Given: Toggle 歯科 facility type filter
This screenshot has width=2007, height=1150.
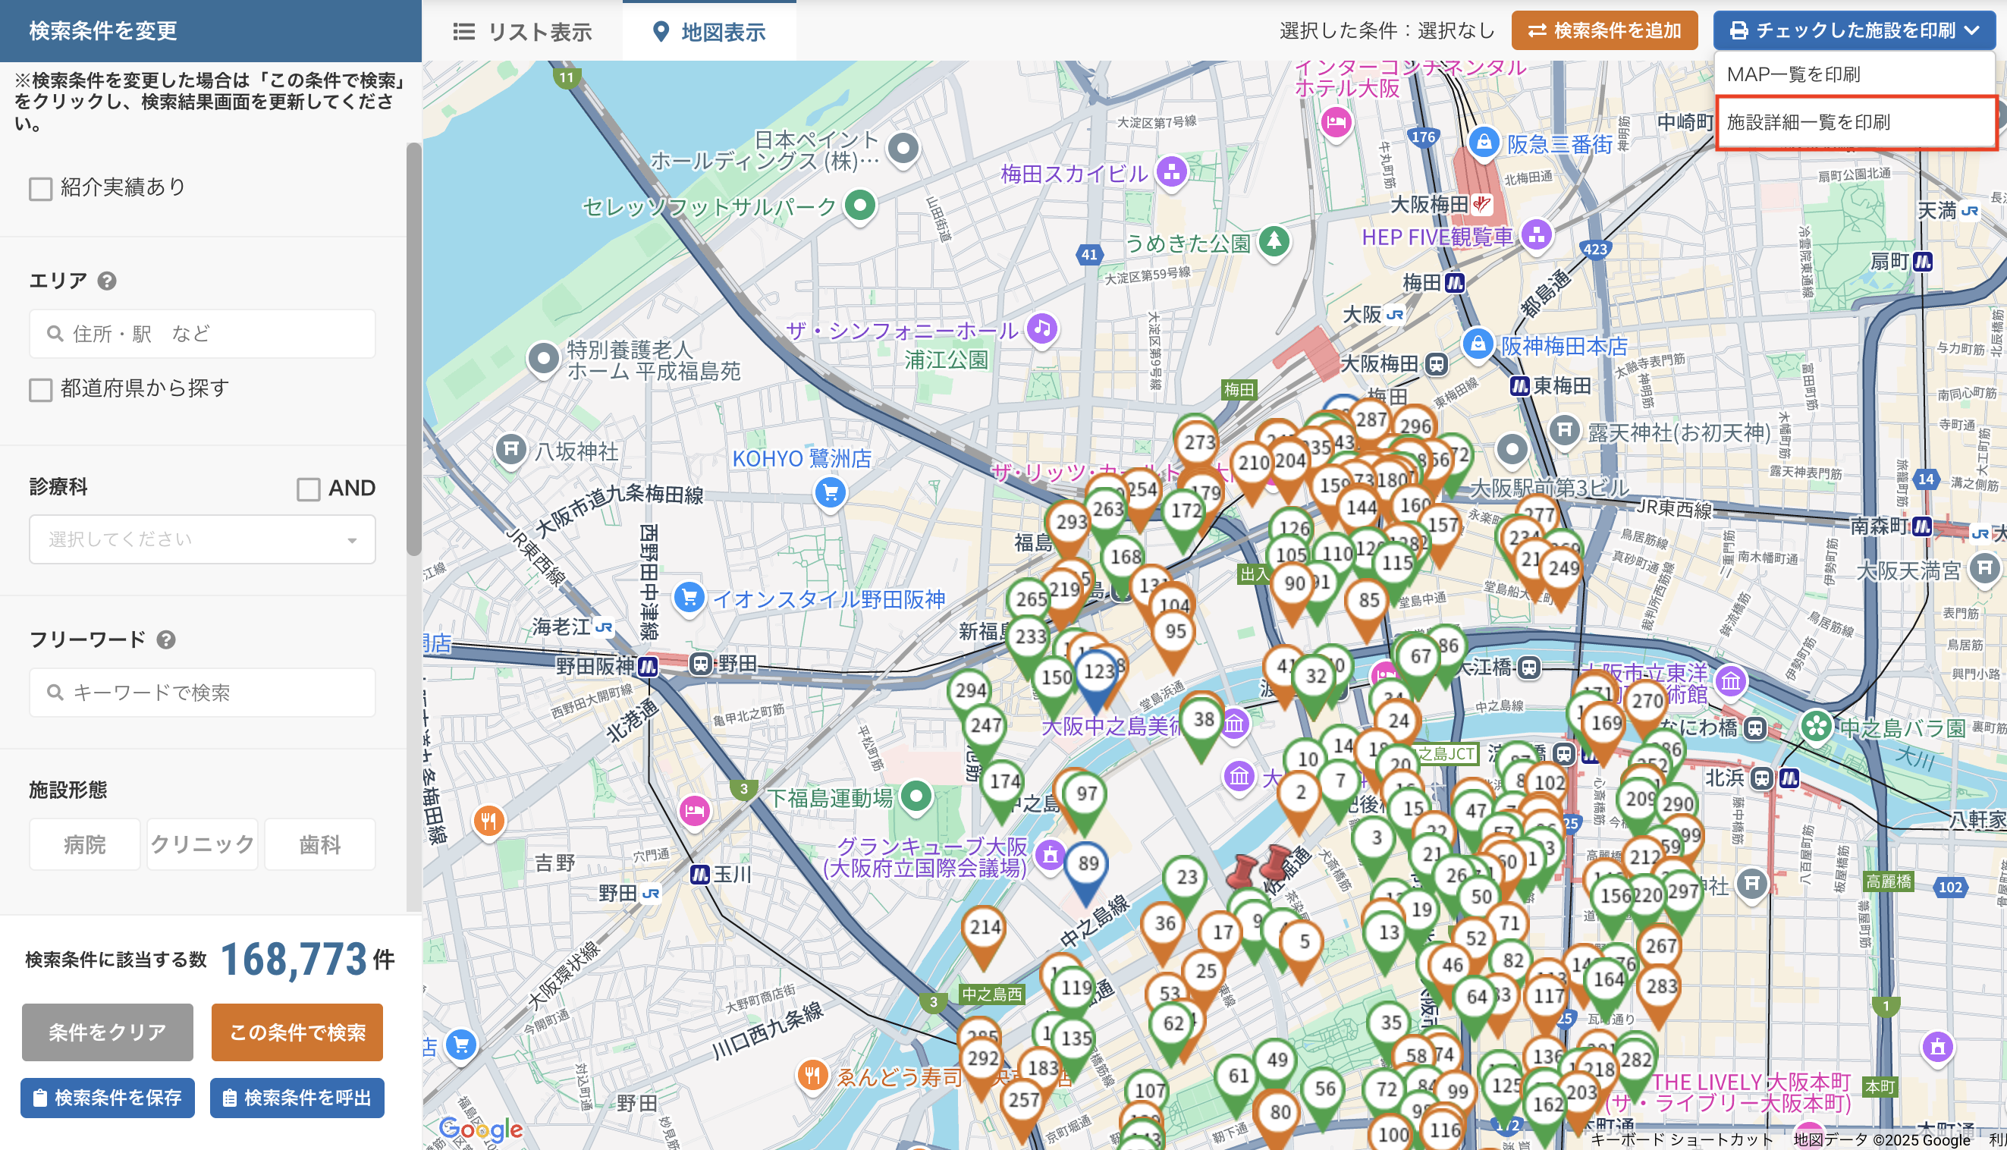Looking at the screenshot, I should pos(320,844).
